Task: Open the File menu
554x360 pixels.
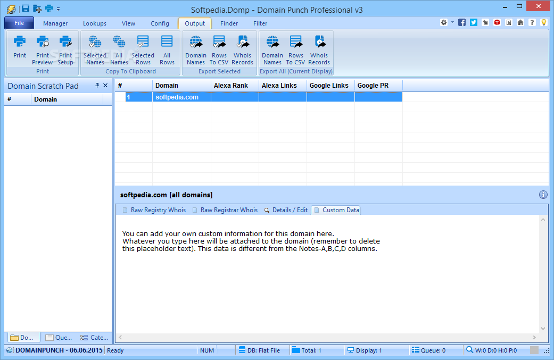Action: (19, 23)
